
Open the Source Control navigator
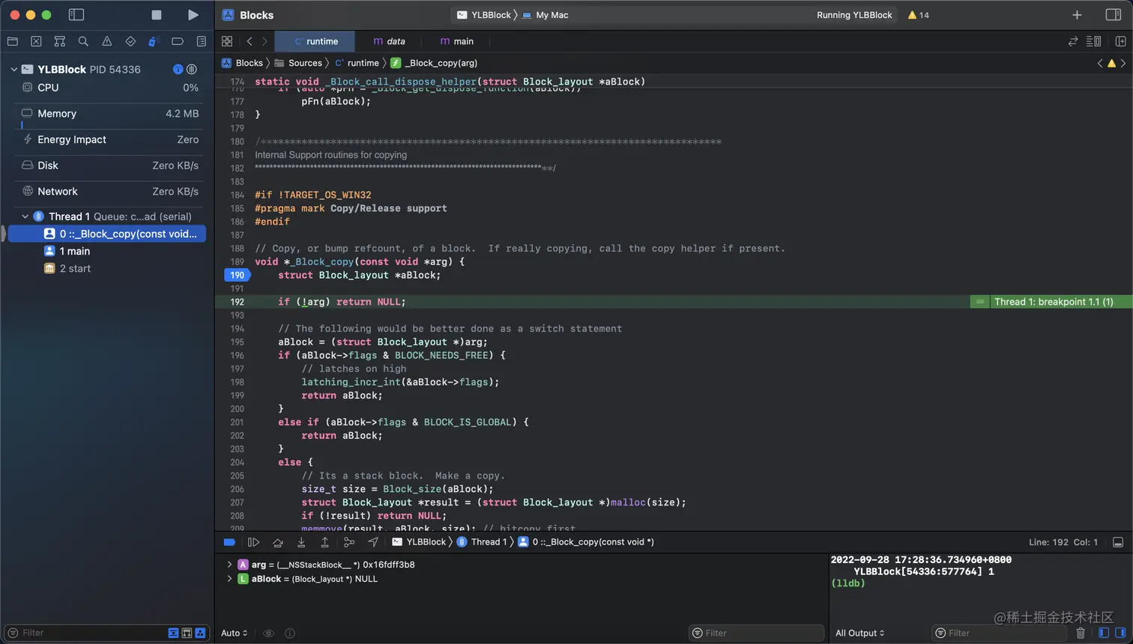click(36, 42)
